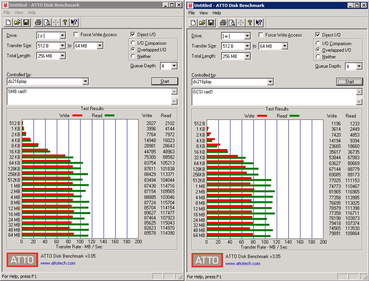The height and width of the screenshot is (281, 369).
Task: Click the Save disk icon in the left window
Action: (26, 22)
